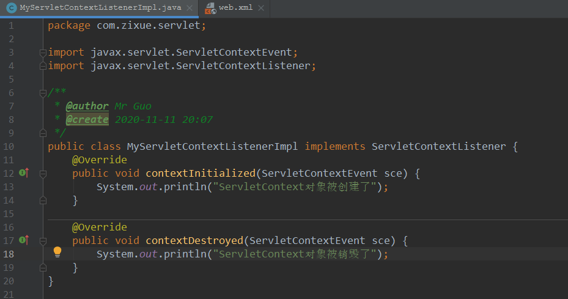Click the implements-method gutter icon on line 17
The height and width of the screenshot is (299, 568).
[x=24, y=240]
